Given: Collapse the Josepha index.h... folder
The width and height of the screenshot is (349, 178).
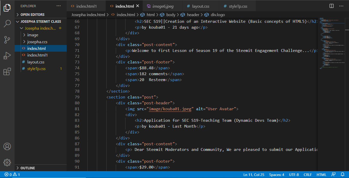Looking at the screenshot, I should tap(41, 28).
